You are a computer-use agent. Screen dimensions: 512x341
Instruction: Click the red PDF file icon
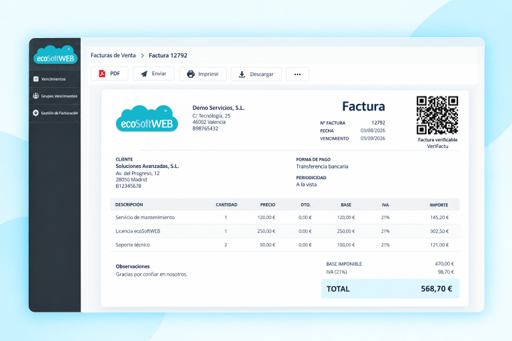102,74
